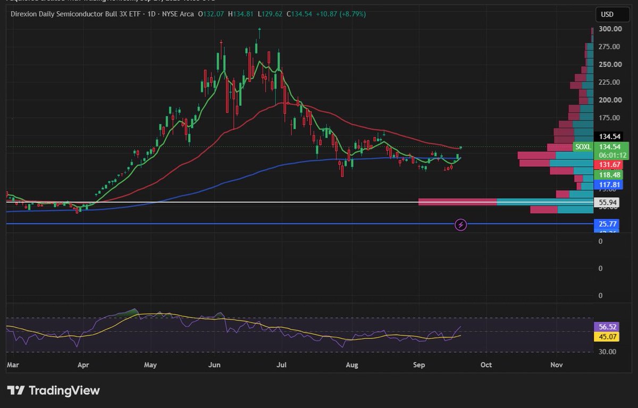
Task: Click the high value H134.81
Action: pos(241,13)
